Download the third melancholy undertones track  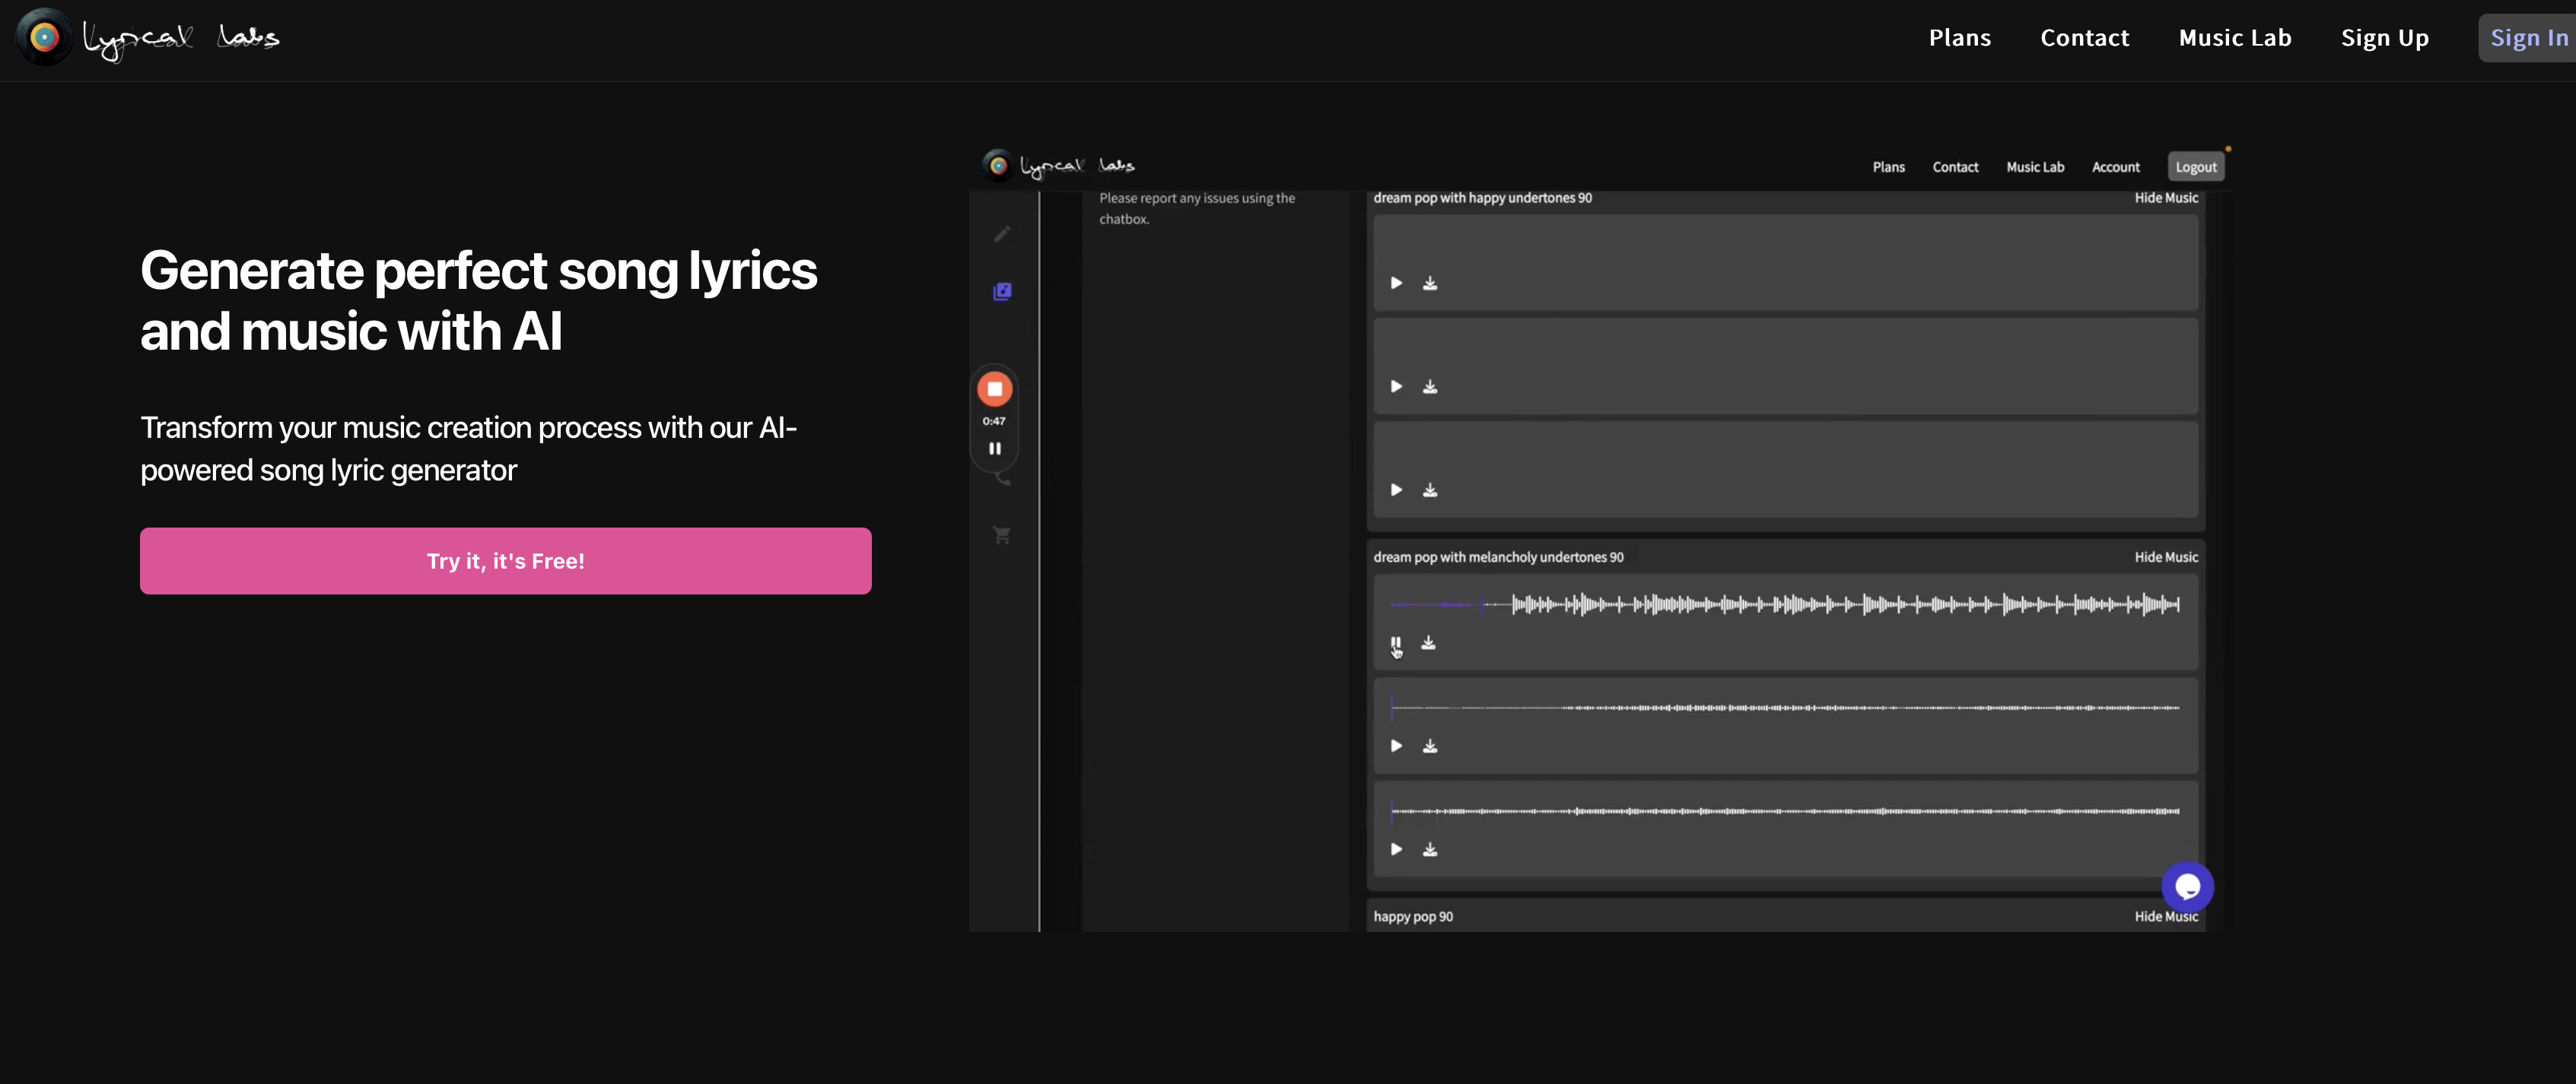pyautogui.click(x=1430, y=849)
